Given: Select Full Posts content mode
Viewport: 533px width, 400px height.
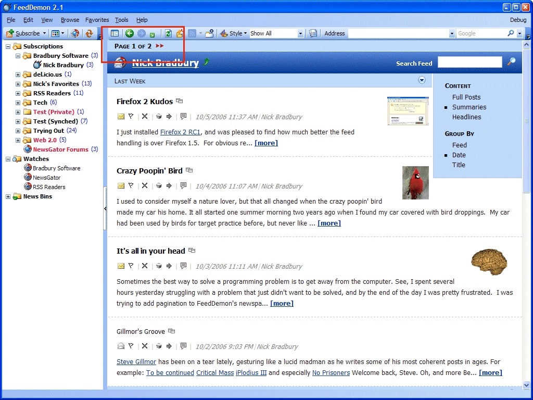Looking at the screenshot, I should pyautogui.click(x=466, y=97).
